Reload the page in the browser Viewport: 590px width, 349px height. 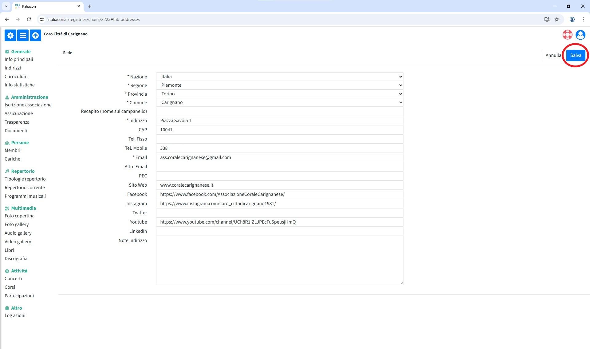tap(29, 19)
